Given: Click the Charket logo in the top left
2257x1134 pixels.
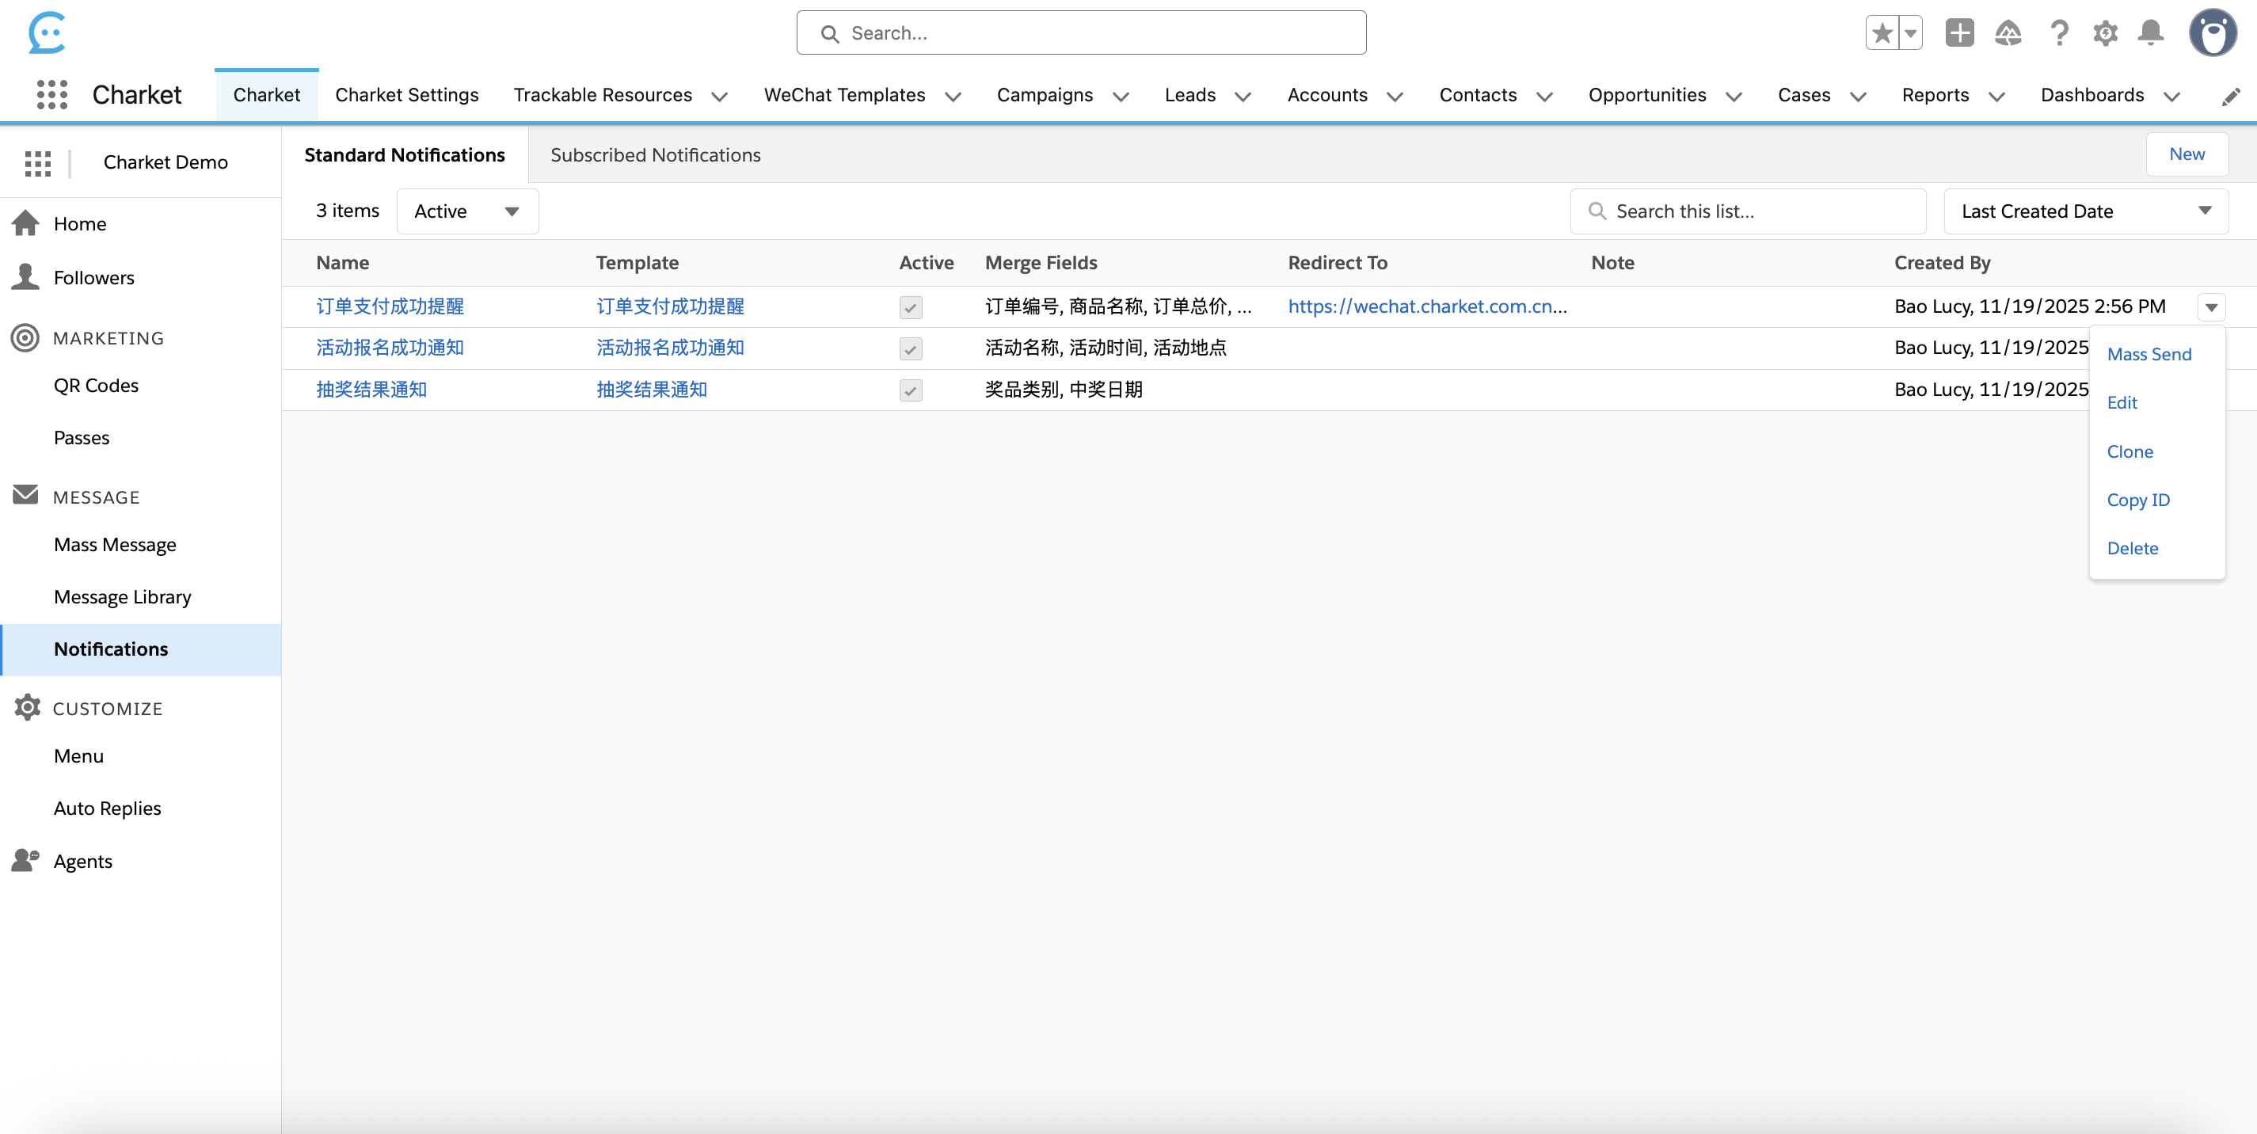Looking at the screenshot, I should pos(48,33).
